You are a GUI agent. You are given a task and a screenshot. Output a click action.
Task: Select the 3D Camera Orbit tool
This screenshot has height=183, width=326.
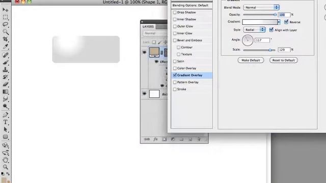(x=6, y=152)
